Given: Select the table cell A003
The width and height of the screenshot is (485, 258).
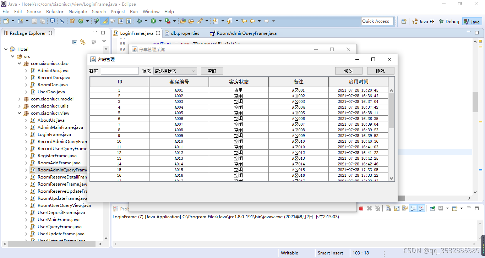Looking at the screenshot, I should [x=179, y=101].
